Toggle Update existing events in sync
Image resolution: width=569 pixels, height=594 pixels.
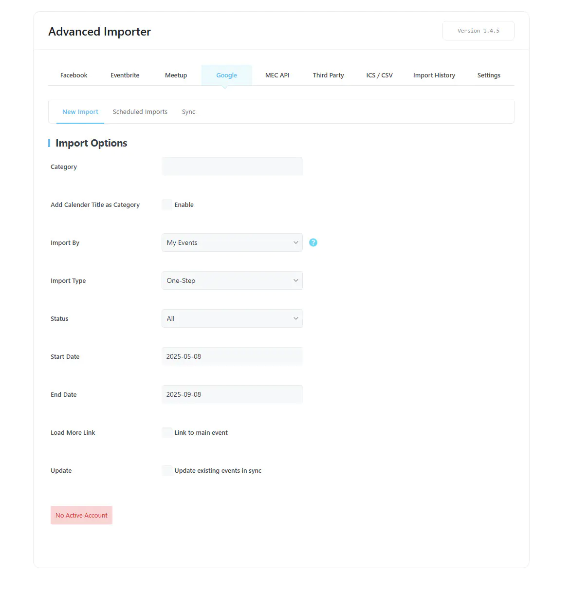pos(167,470)
